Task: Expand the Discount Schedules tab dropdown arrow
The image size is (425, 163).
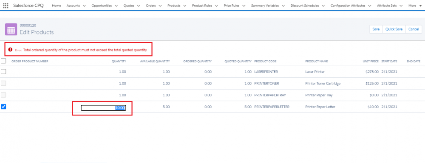Action: (323, 6)
